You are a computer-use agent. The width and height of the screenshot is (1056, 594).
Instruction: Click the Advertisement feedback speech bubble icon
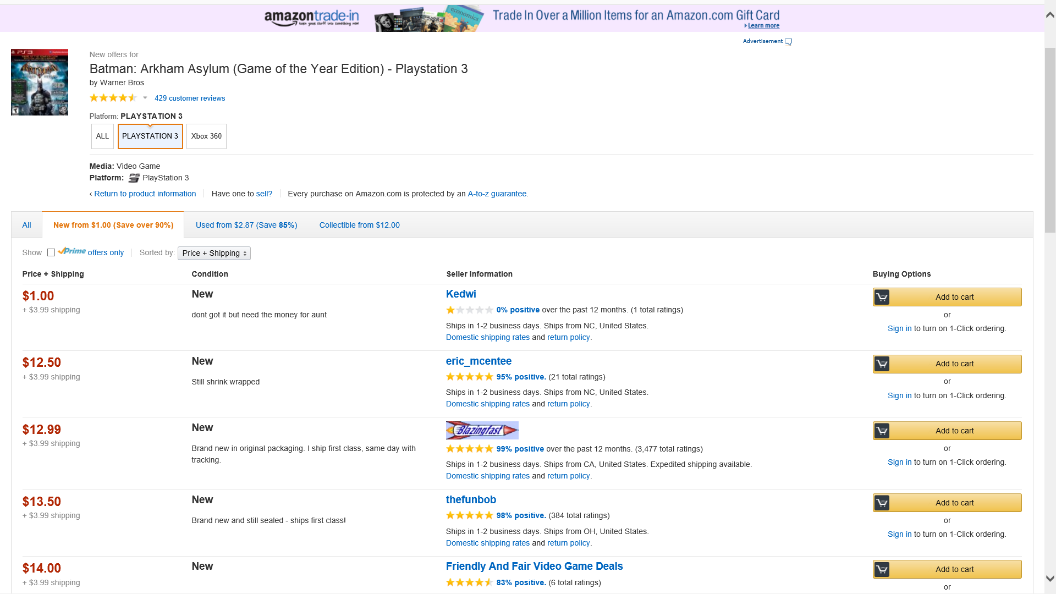point(788,42)
